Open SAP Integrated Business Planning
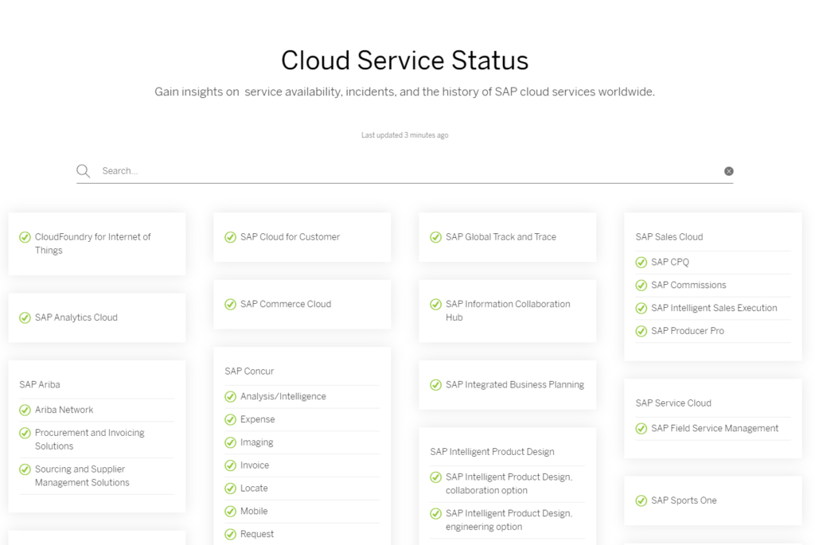 515,384
